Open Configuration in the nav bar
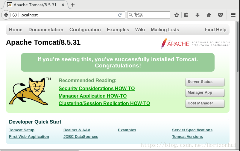This screenshot has height=151, width=240. point(85,30)
